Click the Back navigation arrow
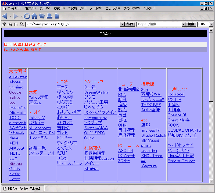Screen dimensions: 215x193 pyautogui.click(x=5, y=16)
